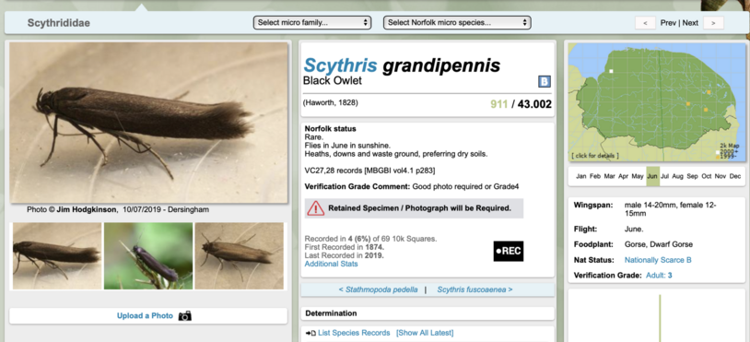The image size is (750, 342).
Task: Open the Nationally Scarce B link
Action: pos(658,260)
